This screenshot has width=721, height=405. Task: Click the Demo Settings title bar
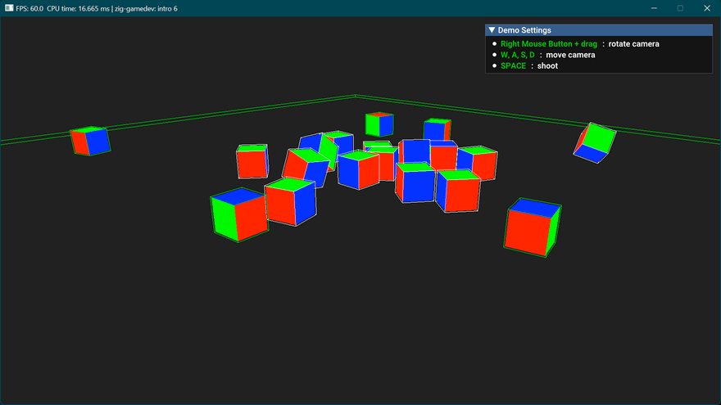[x=599, y=30]
